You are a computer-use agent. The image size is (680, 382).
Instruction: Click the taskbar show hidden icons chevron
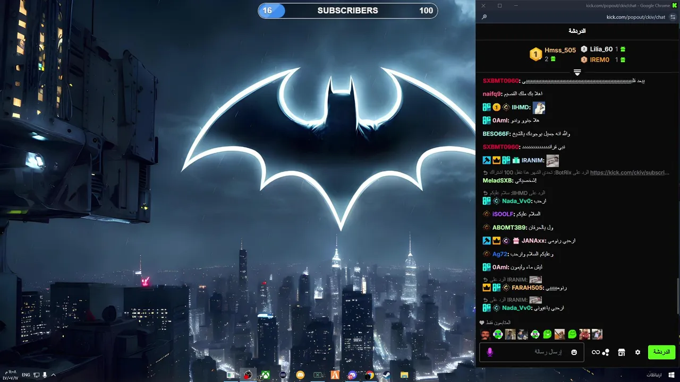[x=53, y=375]
